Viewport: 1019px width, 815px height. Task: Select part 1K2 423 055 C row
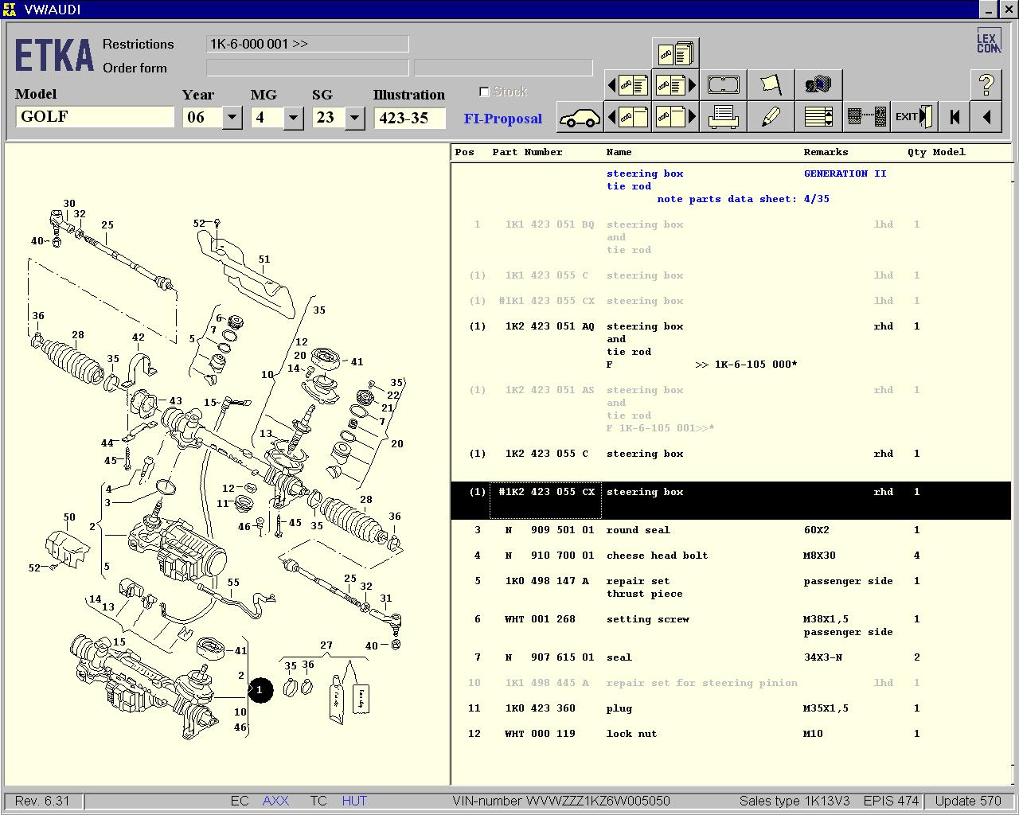coord(731,454)
